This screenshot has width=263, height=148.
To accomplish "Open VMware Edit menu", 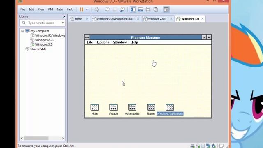I will tap(31, 9).
